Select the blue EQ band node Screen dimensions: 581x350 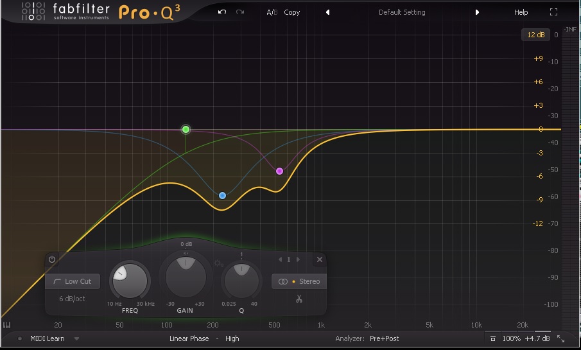[222, 195]
